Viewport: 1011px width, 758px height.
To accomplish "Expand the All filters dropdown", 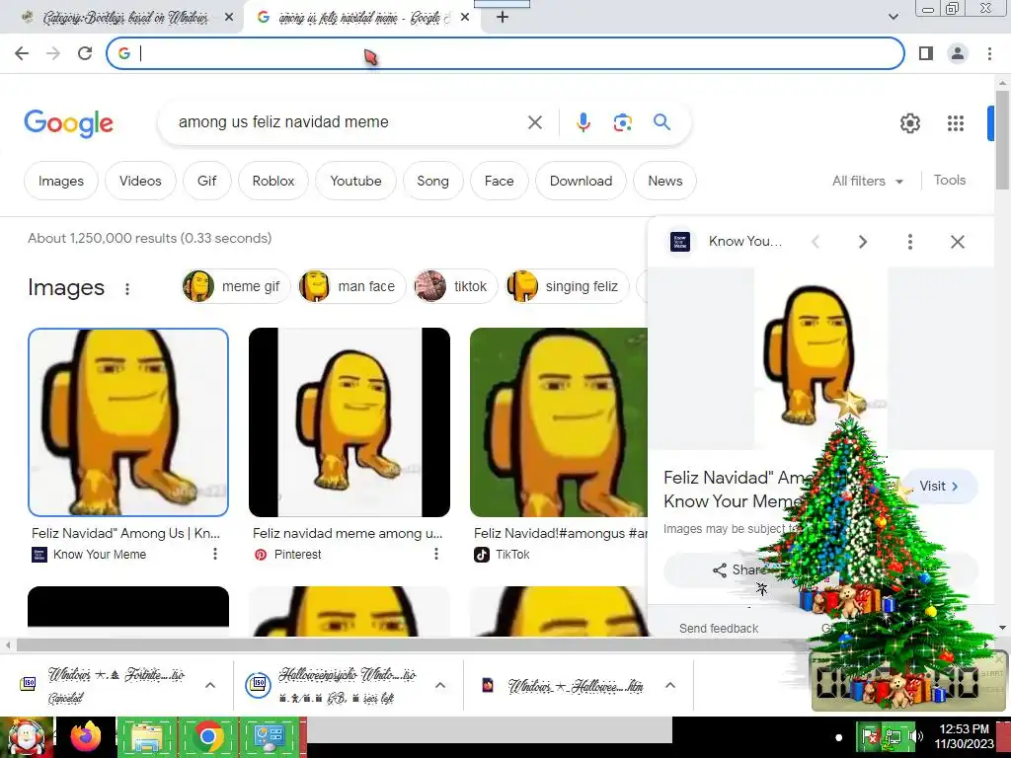I will 868,182.
